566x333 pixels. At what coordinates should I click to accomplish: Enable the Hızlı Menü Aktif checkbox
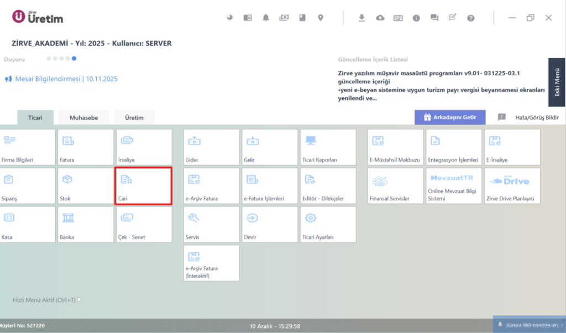(79, 299)
